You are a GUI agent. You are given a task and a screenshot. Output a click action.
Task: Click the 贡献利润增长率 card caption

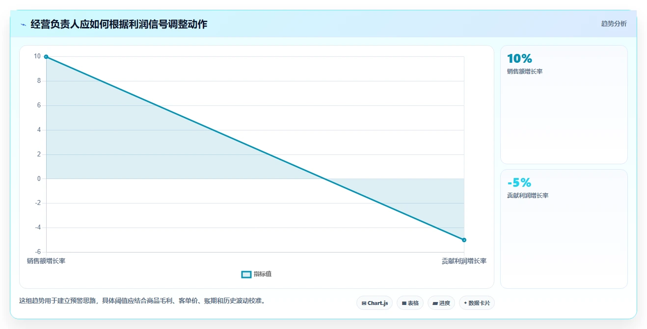pyautogui.click(x=528, y=196)
